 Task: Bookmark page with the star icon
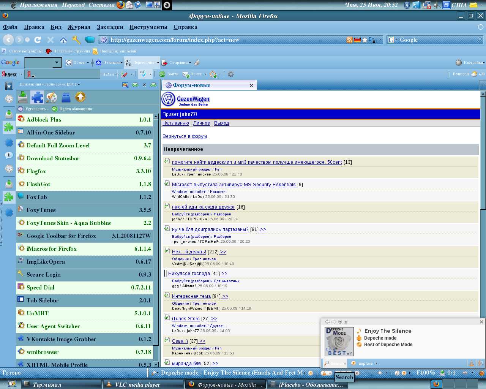[x=365, y=40]
